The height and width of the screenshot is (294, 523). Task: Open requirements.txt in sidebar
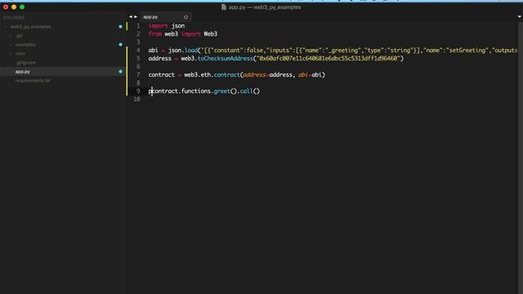coord(33,81)
